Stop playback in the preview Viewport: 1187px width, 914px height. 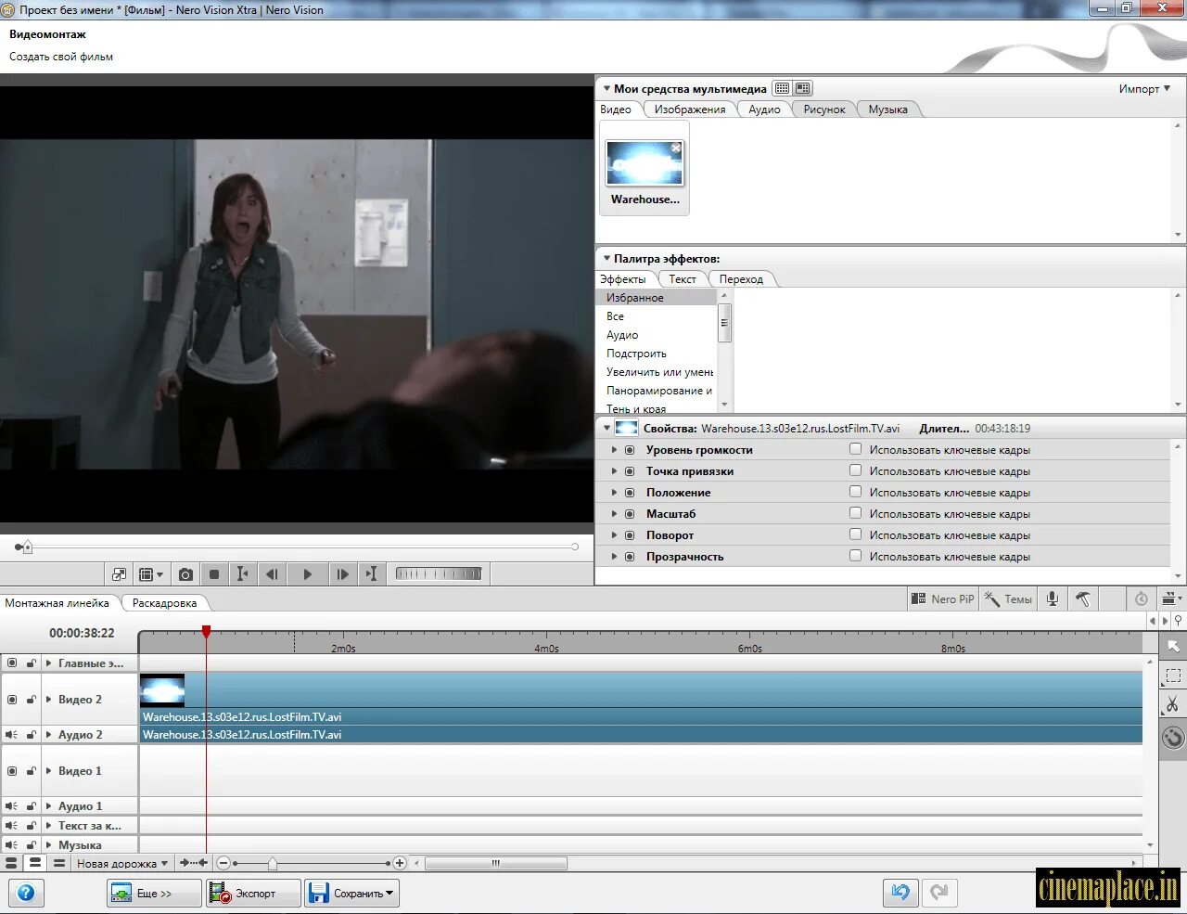[214, 574]
